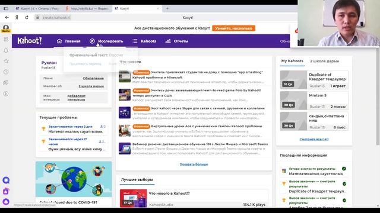Open Функцияның өсу және кему challenge
The image size is (380, 213).
click(77, 149)
